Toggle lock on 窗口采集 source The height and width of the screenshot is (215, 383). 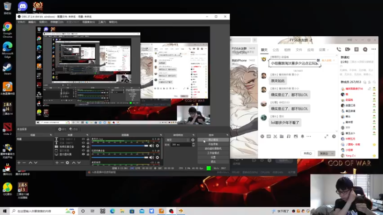[88, 150]
